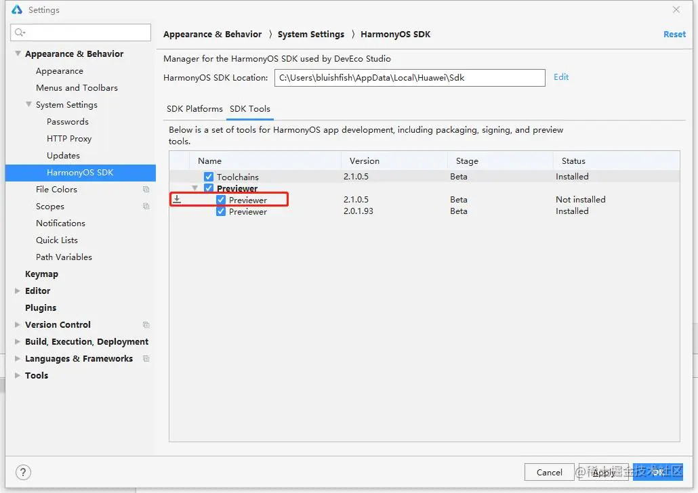Collapse the Appearance & Behavior tree node
The width and height of the screenshot is (698, 493).
tap(18, 53)
